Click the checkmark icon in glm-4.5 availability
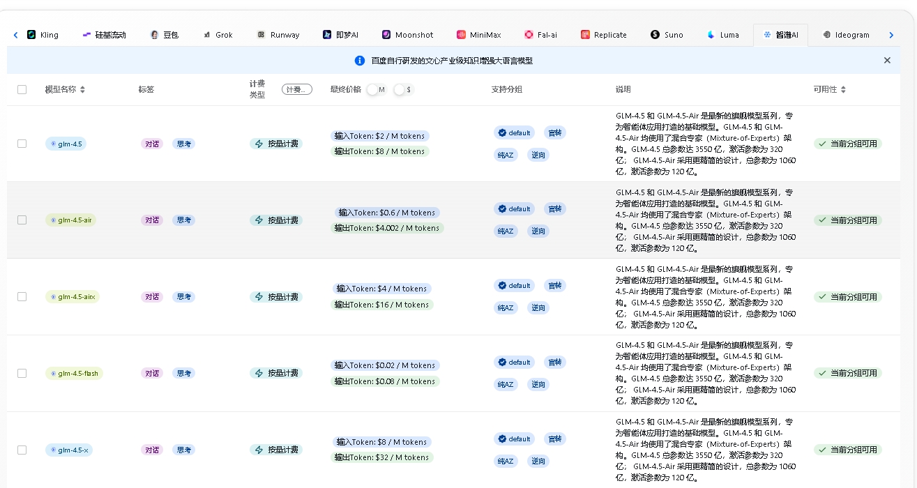Image resolution: width=917 pixels, height=488 pixels. pos(822,144)
